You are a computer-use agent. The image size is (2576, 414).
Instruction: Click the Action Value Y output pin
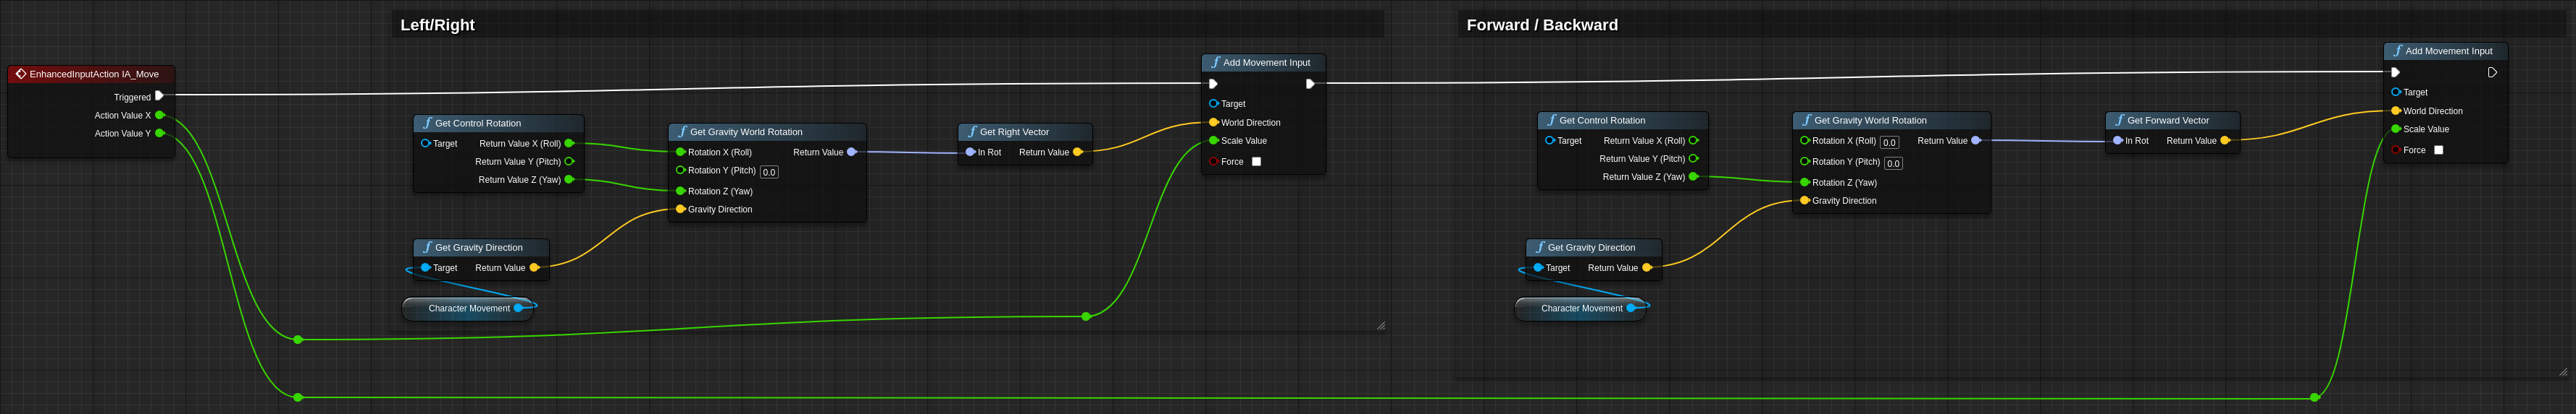(159, 133)
